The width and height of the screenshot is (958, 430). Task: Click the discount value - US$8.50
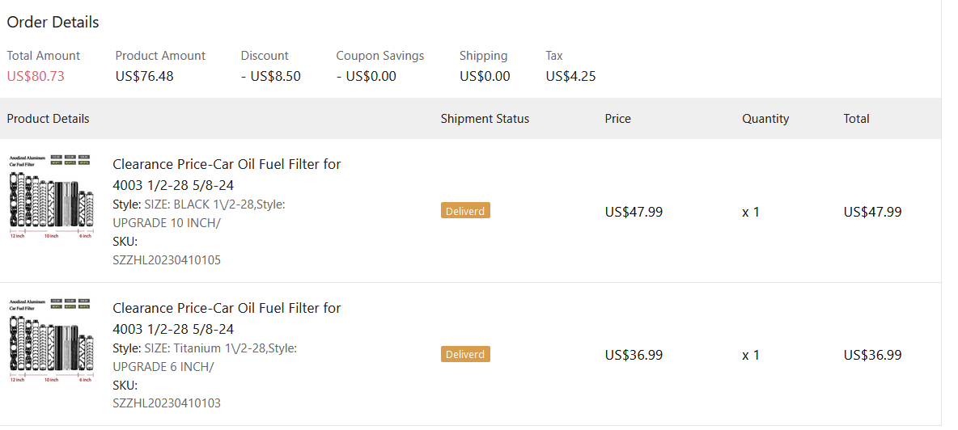(270, 77)
